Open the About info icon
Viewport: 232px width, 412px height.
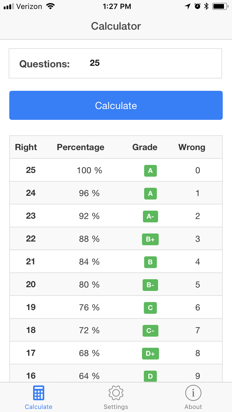click(x=193, y=393)
